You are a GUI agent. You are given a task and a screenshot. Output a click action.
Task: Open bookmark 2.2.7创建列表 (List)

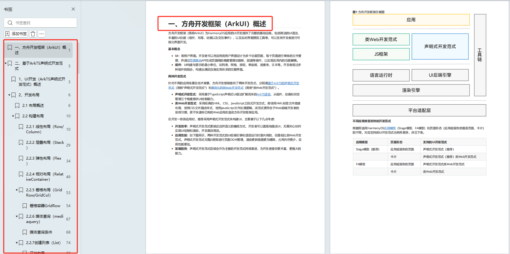43,243
